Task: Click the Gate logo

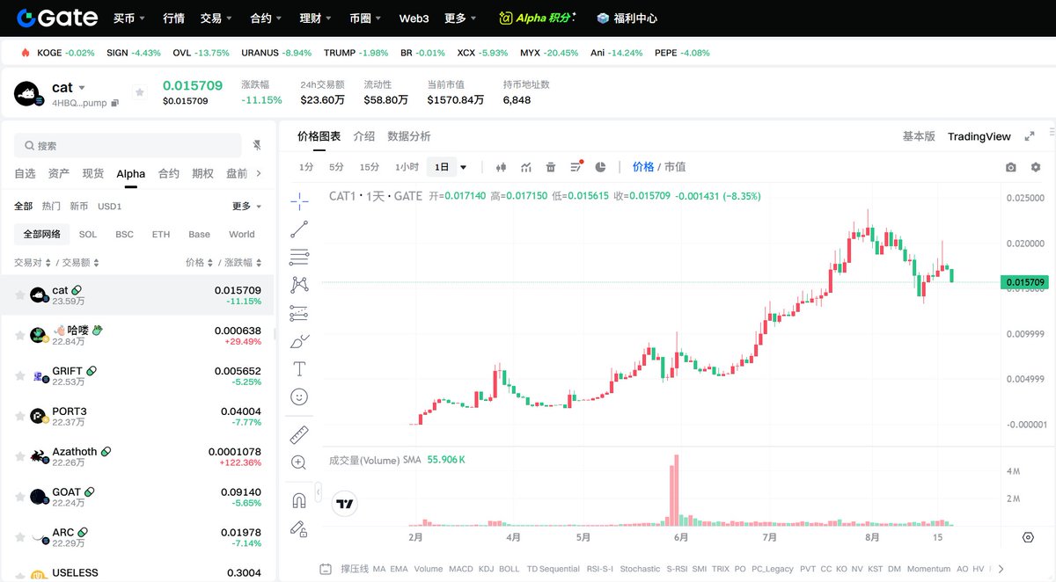Action: point(56,18)
